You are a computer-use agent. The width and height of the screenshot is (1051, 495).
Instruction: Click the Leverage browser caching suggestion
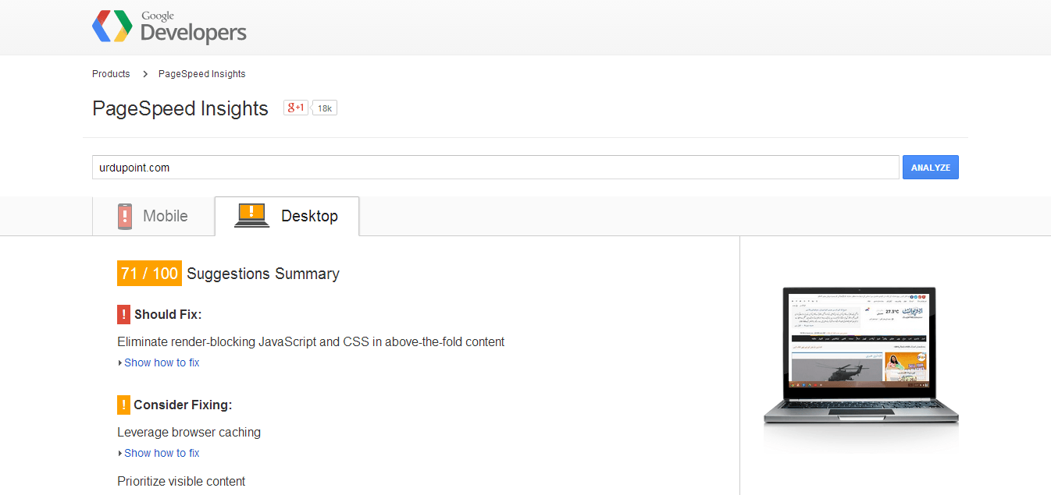pos(189,432)
